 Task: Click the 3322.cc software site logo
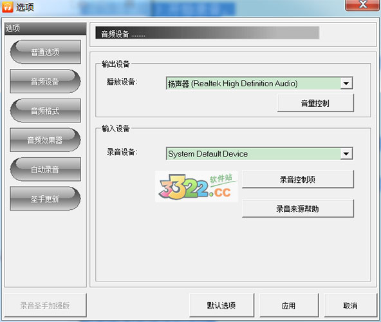click(197, 187)
